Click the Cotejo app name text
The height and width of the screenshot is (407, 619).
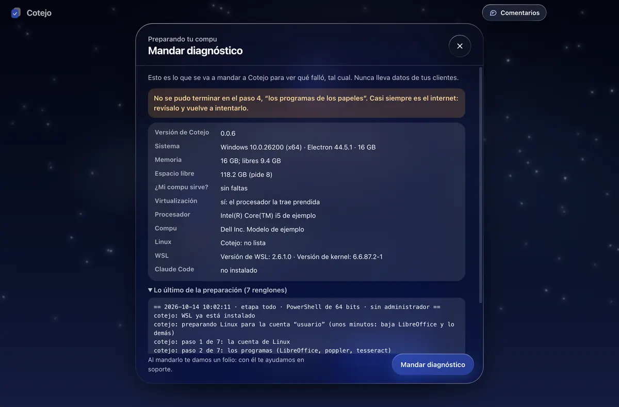[x=39, y=13]
